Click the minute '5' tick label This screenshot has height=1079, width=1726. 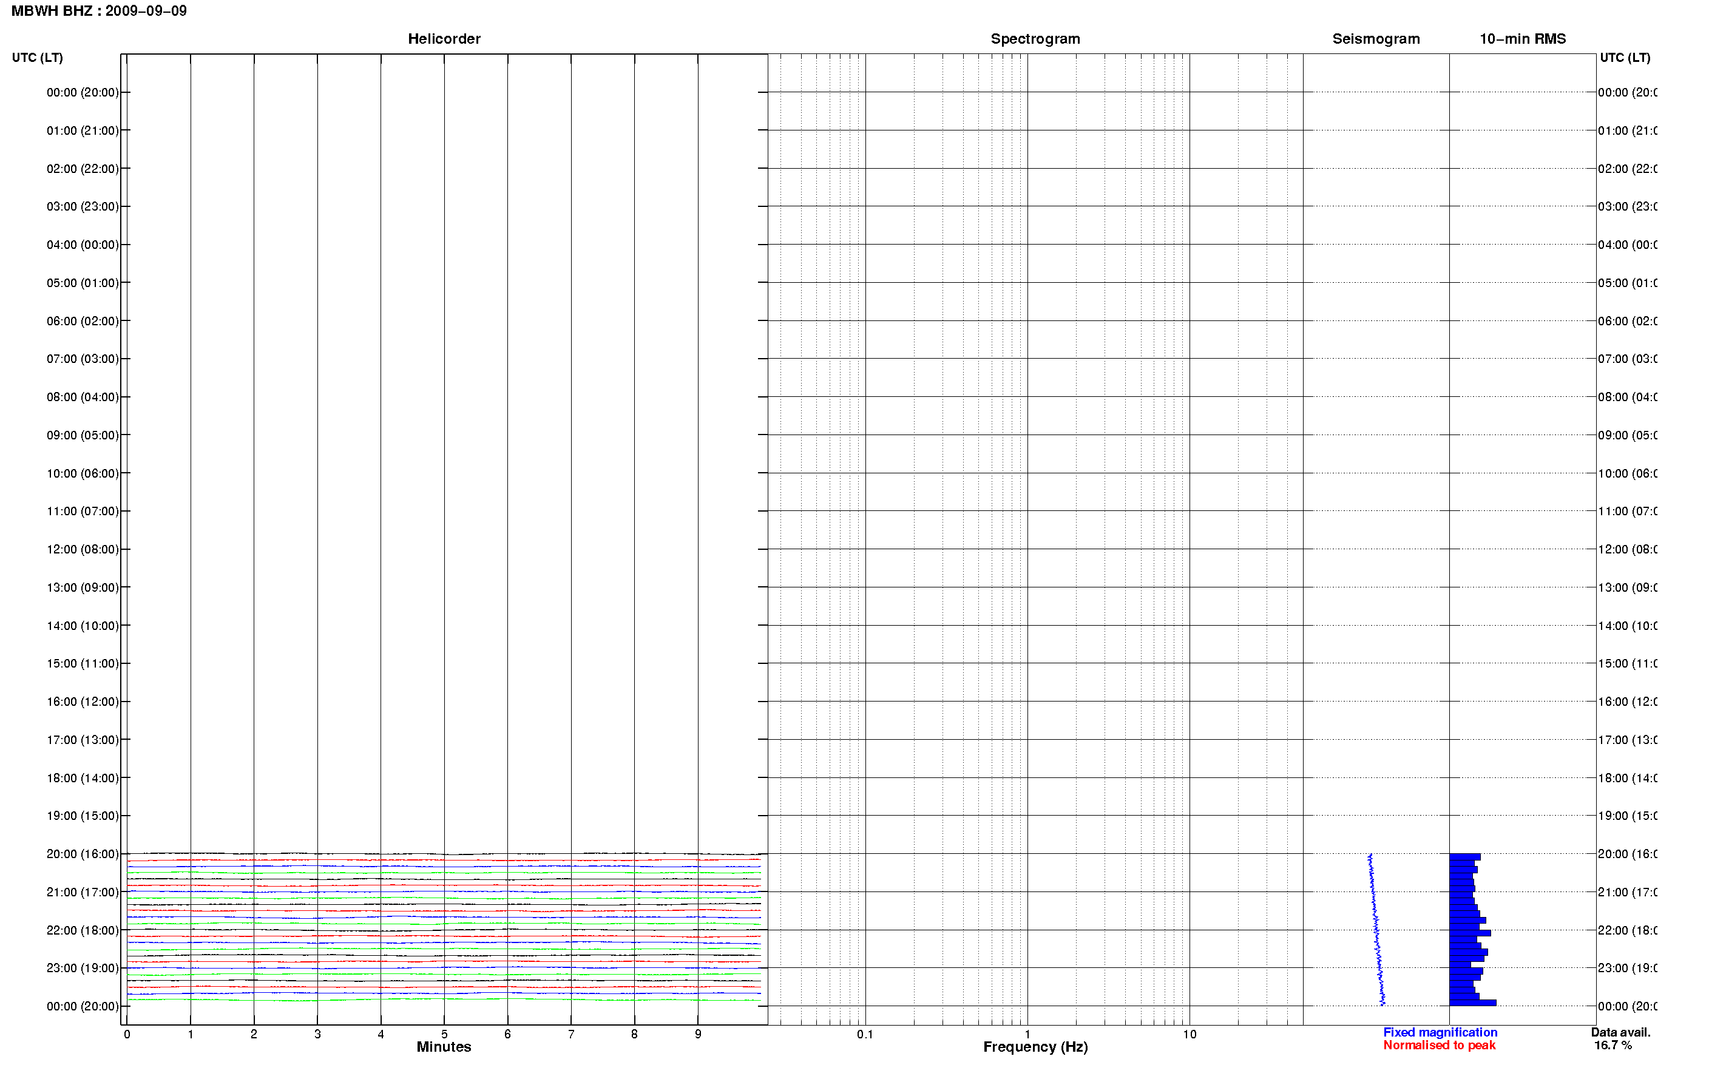[x=444, y=1034]
